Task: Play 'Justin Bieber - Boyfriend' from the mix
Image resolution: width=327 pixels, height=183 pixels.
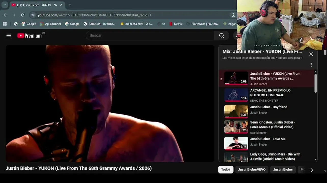Action: point(269,107)
